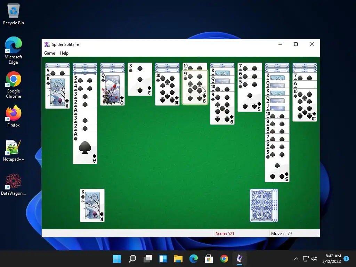This screenshot has height=267, width=356.
Task: Select the 3 of spades in the fourth column
Action: (x=140, y=79)
